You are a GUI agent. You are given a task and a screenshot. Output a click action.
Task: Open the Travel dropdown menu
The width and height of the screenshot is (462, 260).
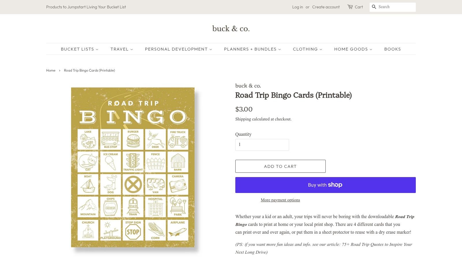click(122, 49)
